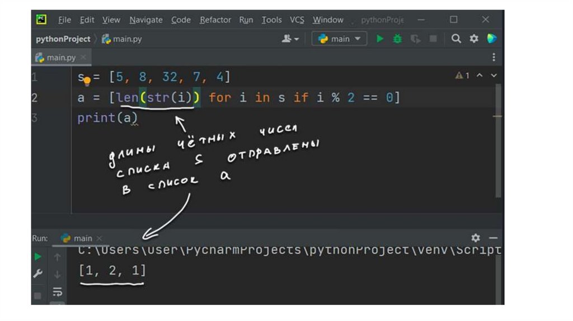Open the user account dropdown

(290, 39)
